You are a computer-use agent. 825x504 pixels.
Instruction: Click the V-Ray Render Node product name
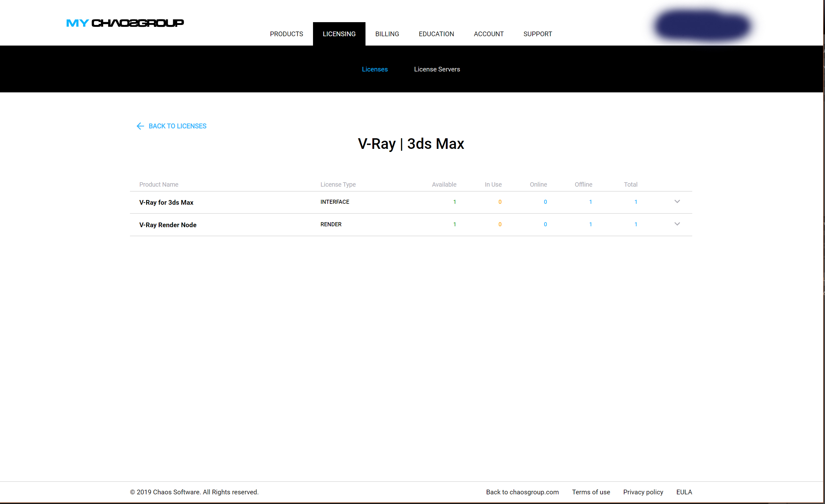[x=168, y=225]
